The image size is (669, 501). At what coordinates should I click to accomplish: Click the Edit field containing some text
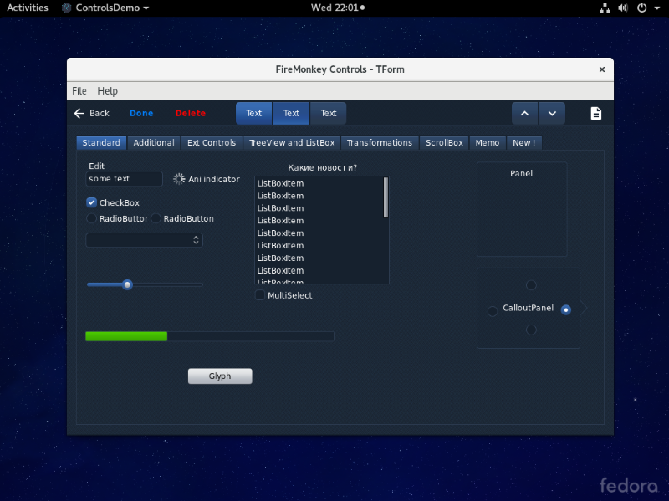(124, 179)
